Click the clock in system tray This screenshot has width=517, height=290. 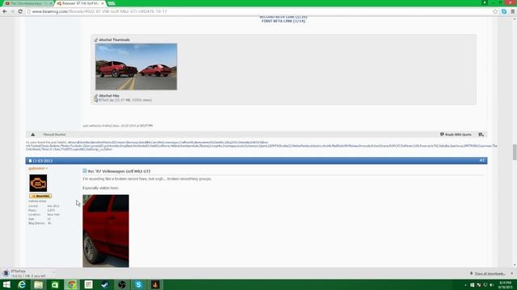pyautogui.click(x=505, y=284)
